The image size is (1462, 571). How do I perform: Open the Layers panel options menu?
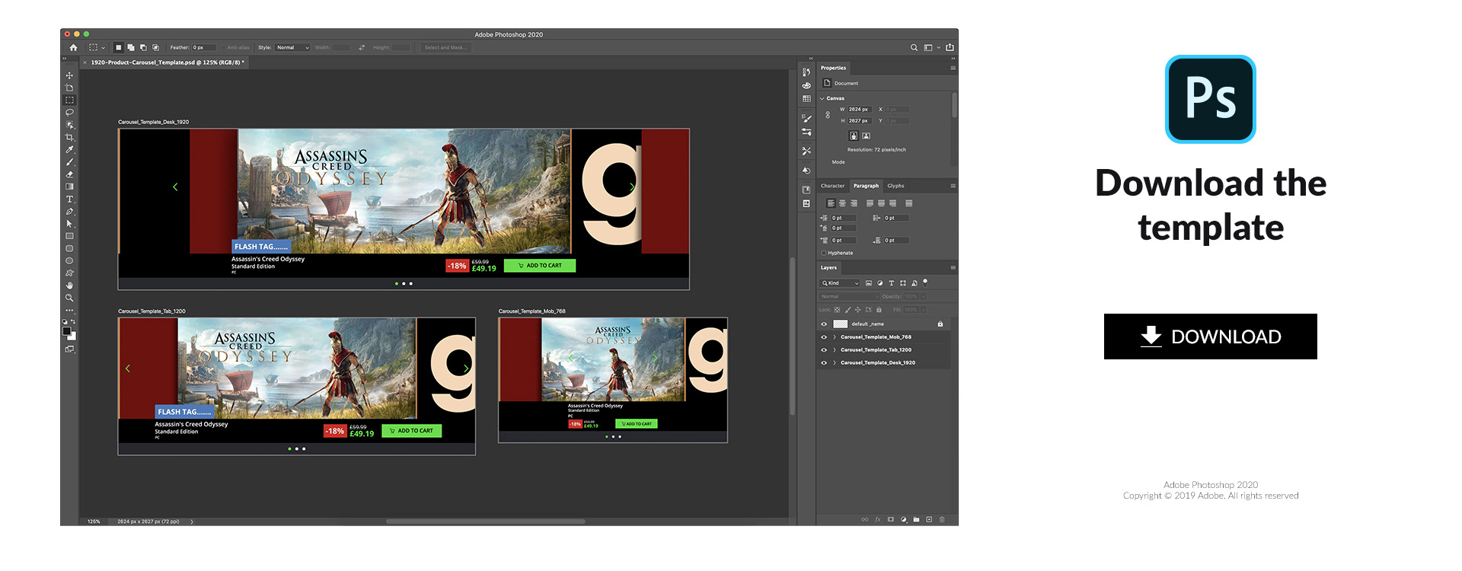tap(953, 267)
